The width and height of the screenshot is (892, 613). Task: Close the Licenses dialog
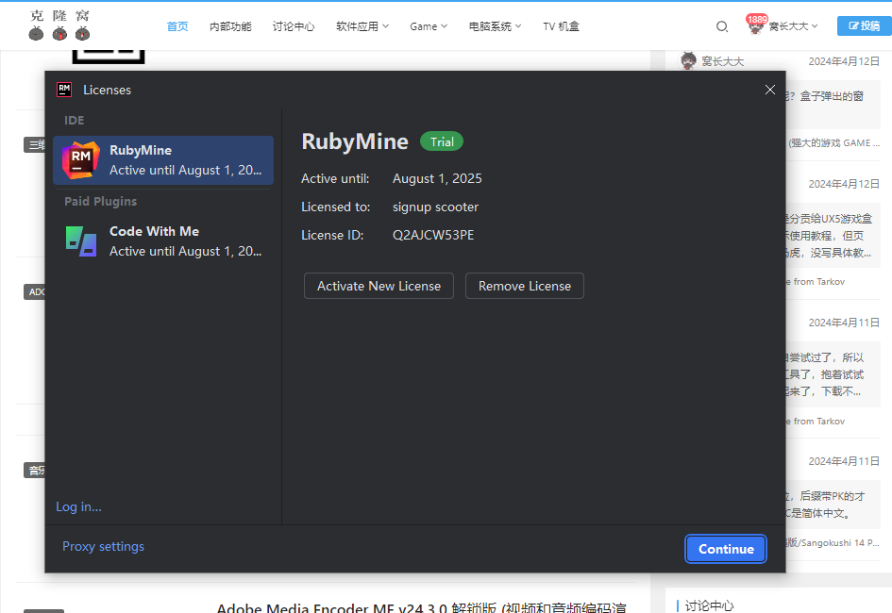coord(769,90)
